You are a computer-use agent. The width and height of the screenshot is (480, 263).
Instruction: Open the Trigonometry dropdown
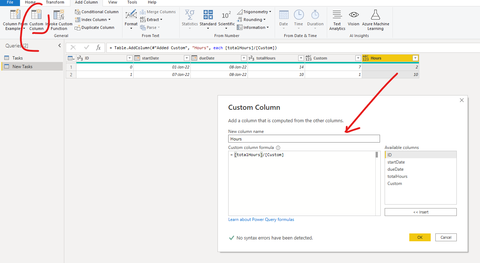point(254,12)
